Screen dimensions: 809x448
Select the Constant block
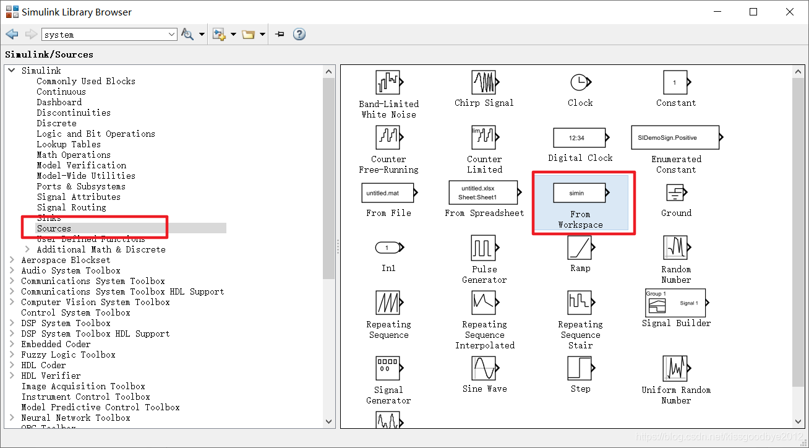point(675,82)
